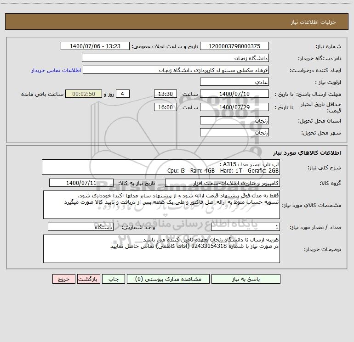The width and height of the screenshot is (354, 342).
Task: Click the priority field عادی
Action: pyautogui.click(x=234, y=82)
